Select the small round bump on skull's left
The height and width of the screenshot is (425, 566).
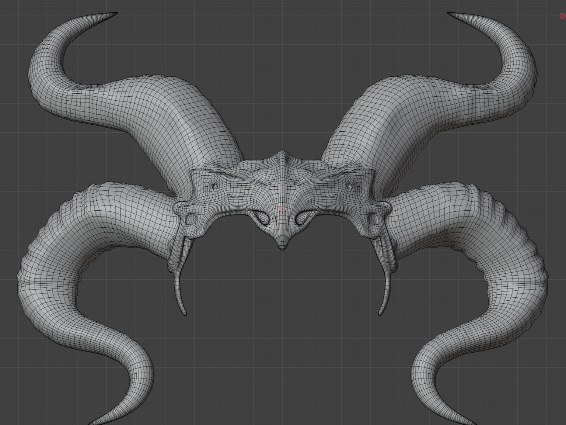215,186
